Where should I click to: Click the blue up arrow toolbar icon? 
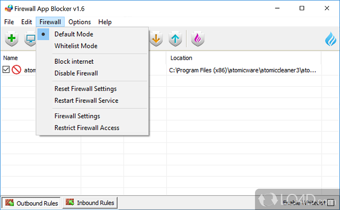coord(175,39)
